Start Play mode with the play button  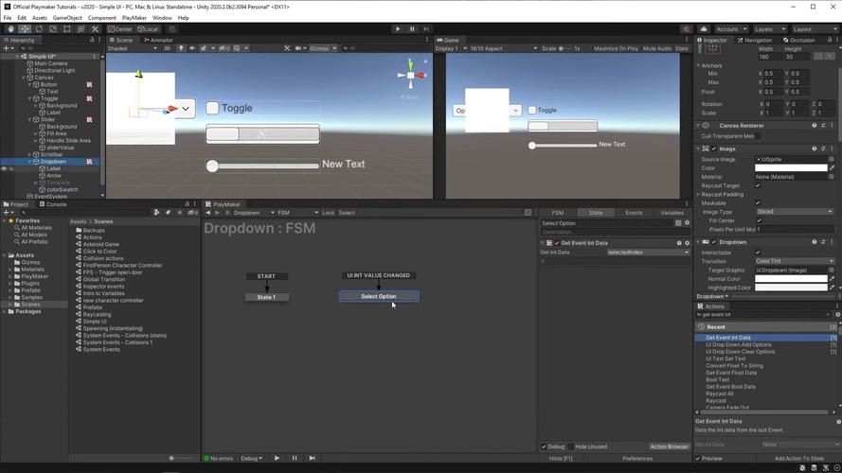398,29
